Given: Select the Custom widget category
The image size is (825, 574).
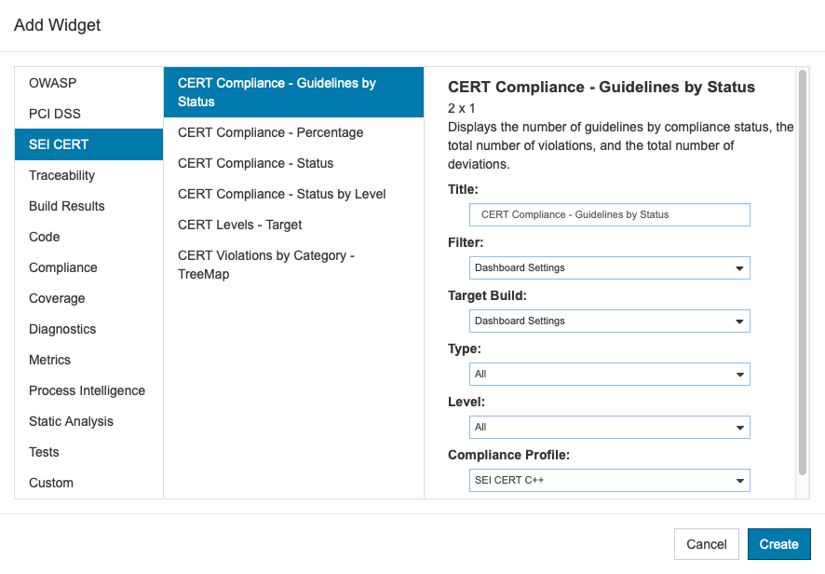Looking at the screenshot, I should tap(88, 483).
